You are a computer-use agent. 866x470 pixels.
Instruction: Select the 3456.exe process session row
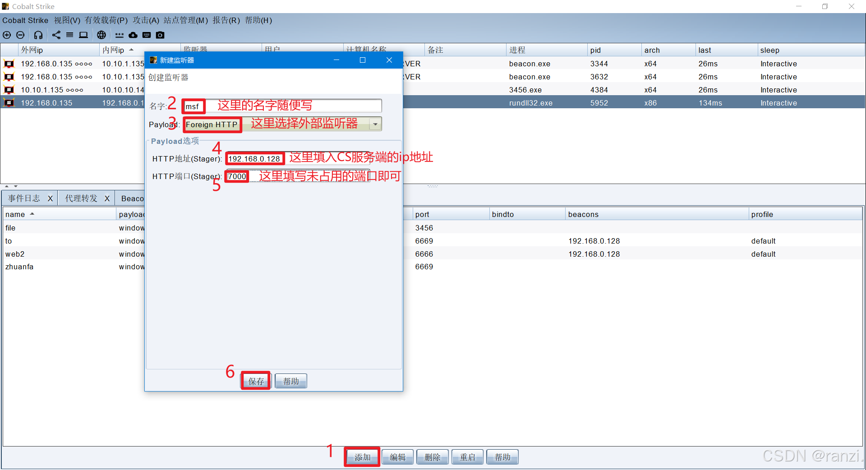433,90
